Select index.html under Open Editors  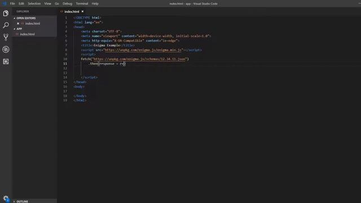coord(33,24)
